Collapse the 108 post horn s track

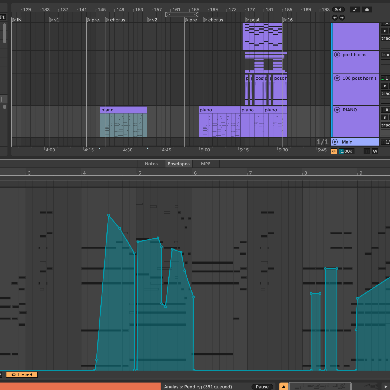tap(337, 78)
